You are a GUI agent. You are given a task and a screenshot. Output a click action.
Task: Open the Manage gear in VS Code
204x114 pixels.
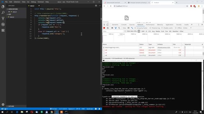tap(3, 104)
